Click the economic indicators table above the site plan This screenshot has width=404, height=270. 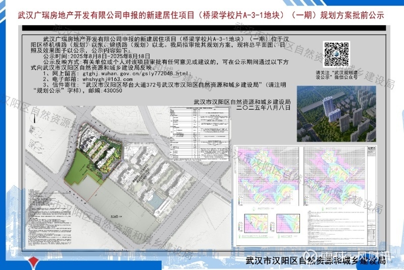pyautogui.click(x=199, y=134)
